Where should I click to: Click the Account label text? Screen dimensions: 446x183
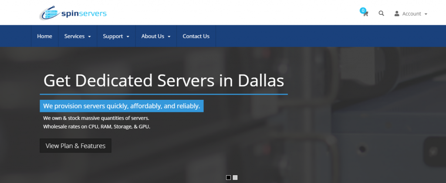pyautogui.click(x=412, y=14)
